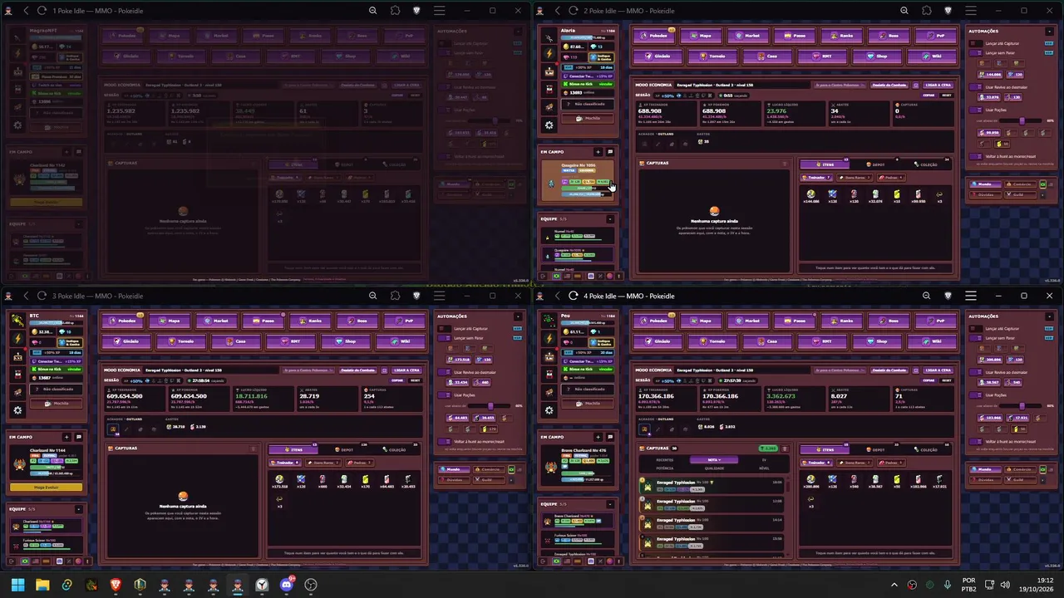Open chat bubble icon in window 2 Em Campo
1064x598 pixels.
[x=610, y=152]
